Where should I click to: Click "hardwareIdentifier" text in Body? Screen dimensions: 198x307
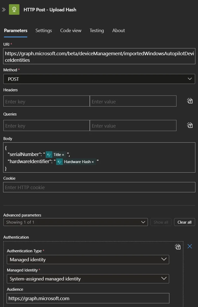click(30, 161)
